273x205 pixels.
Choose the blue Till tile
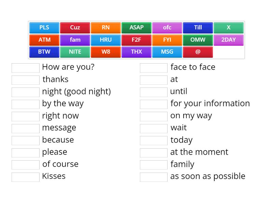click(x=198, y=28)
